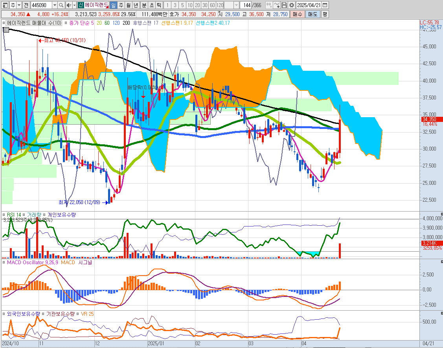This screenshot has height=348, width=443.
Task: Click the 기관보유수량 legend label
Action: point(61,314)
